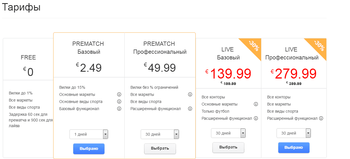The width and height of the screenshot is (350, 159).
Task: Click 'Выбрано' button under PREMATCH Базовый
Action: [89, 149]
